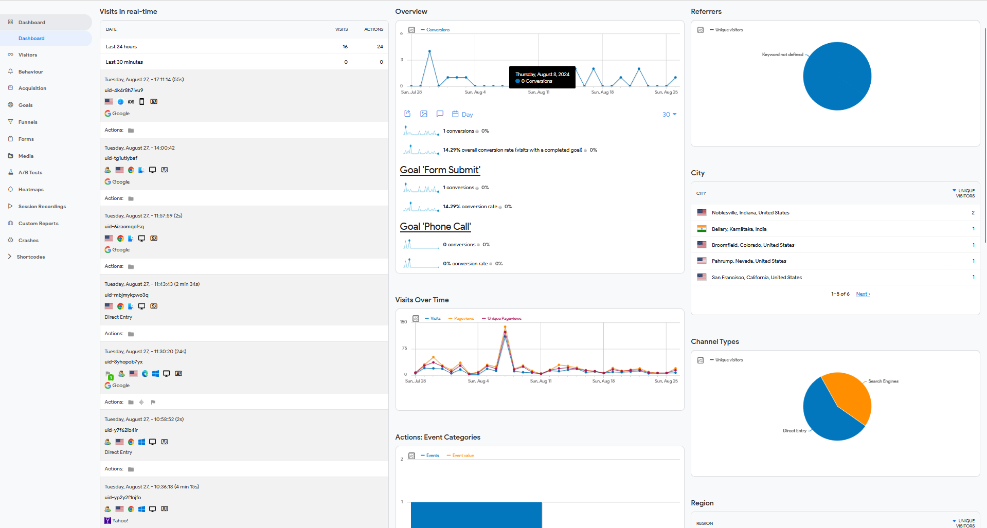Go to Funnels in the sidebar
987x528 pixels.
tap(28, 122)
